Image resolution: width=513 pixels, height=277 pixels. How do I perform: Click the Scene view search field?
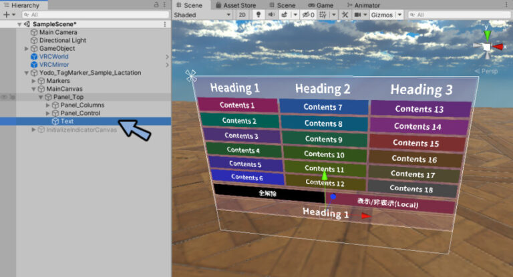coord(460,15)
